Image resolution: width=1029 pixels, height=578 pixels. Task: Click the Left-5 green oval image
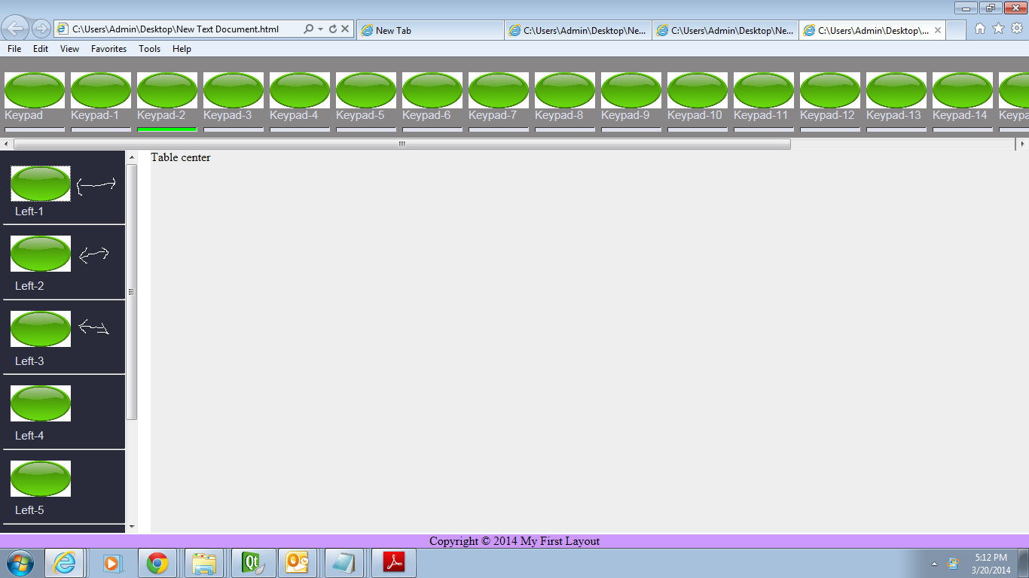coord(41,479)
